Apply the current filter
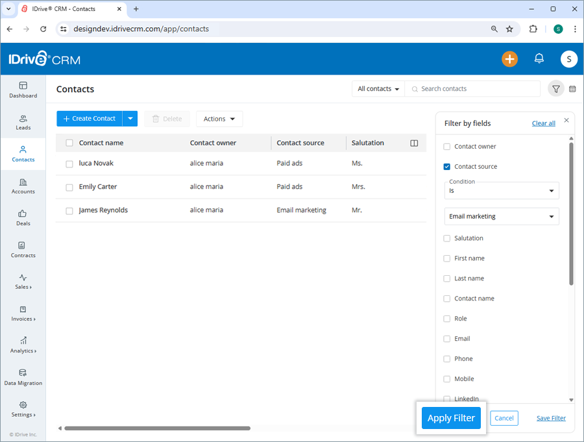The image size is (584, 442). pyautogui.click(x=450, y=418)
